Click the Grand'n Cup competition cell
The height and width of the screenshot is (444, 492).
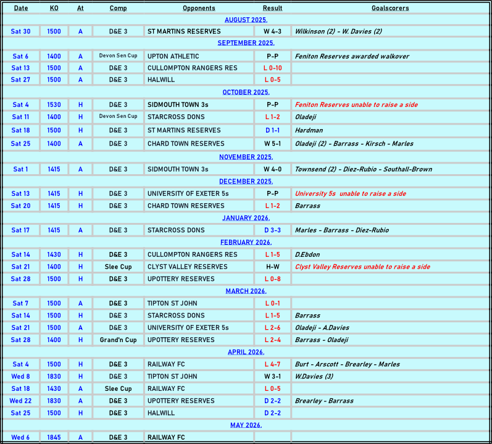[x=118, y=340]
